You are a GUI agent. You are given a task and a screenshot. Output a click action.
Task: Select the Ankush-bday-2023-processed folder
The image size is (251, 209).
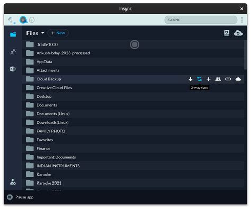[133, 53]
